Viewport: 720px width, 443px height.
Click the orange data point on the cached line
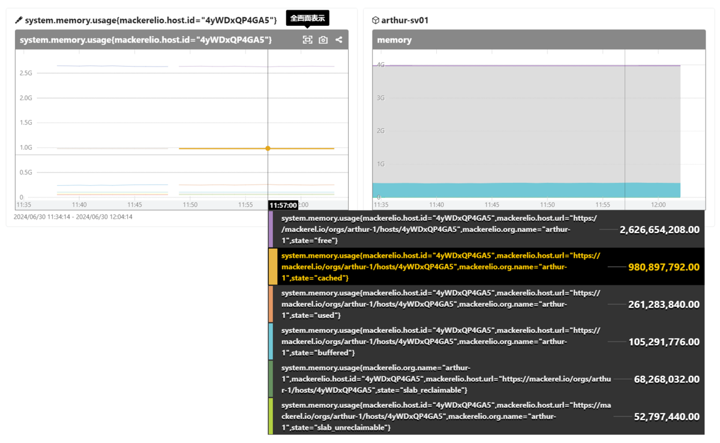[x=268, y=148]
